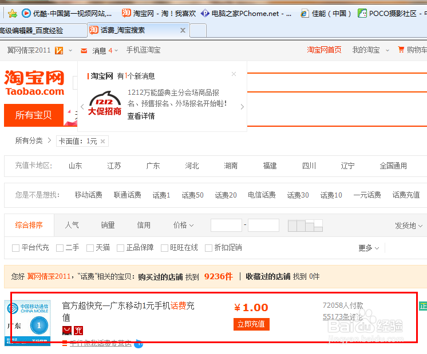The width and height of the screenshot is (427, 354).
Task: Click the shopping cart icon
Action: pyautogui.click(x=401, y=50)
